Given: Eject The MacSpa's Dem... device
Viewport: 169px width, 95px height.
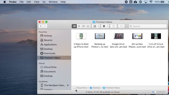Looking at the screenshot, I should click(x=68, y=85).
